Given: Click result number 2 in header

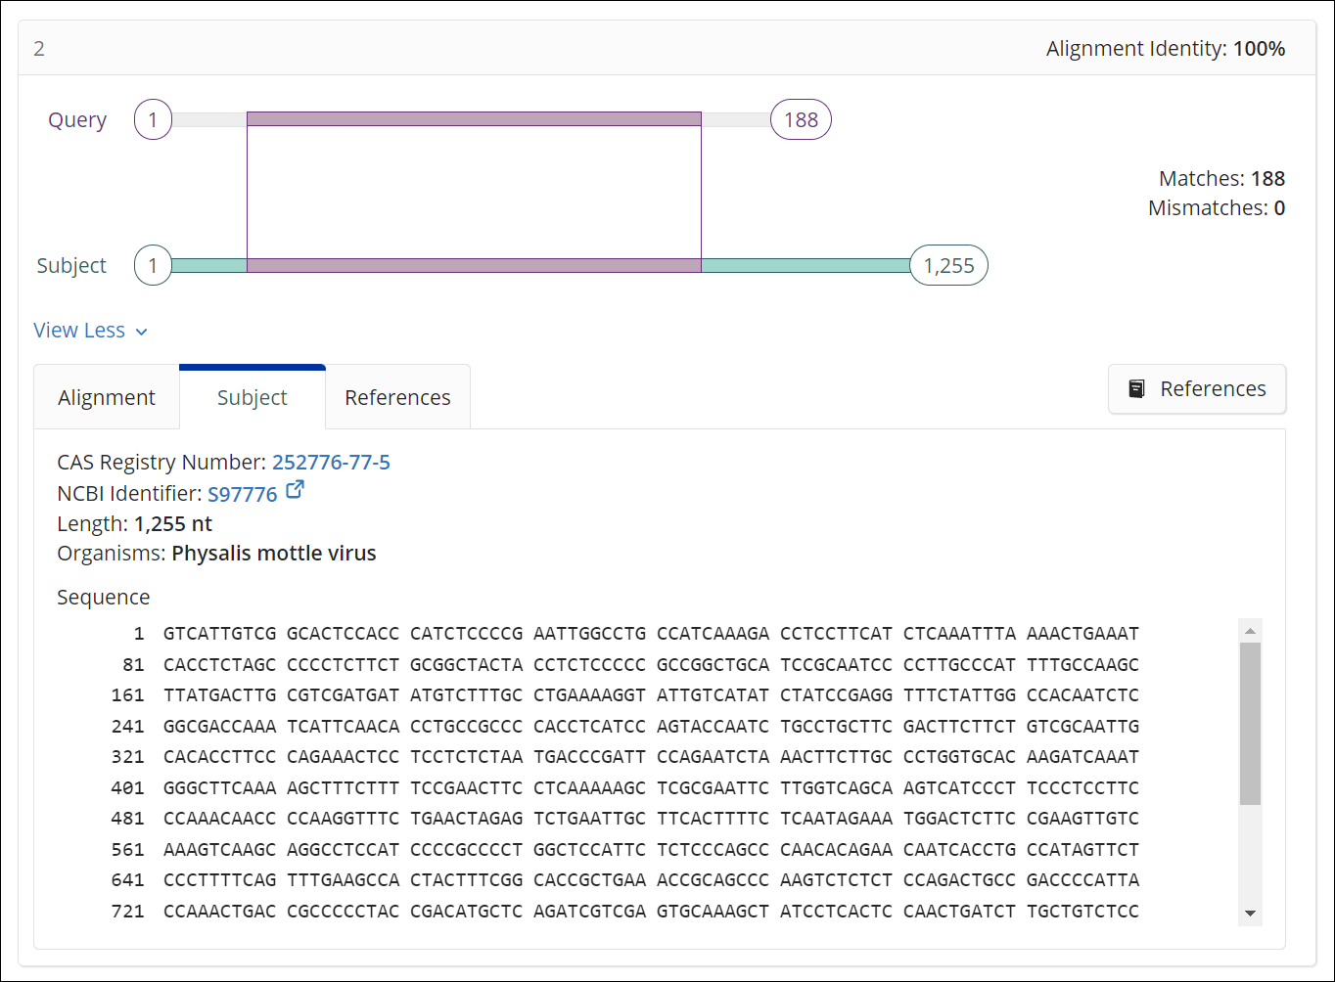Looking at the screenshot, I should tap(39, 49).
